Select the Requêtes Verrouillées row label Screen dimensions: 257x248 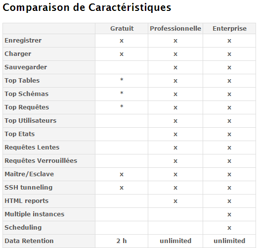41,161
